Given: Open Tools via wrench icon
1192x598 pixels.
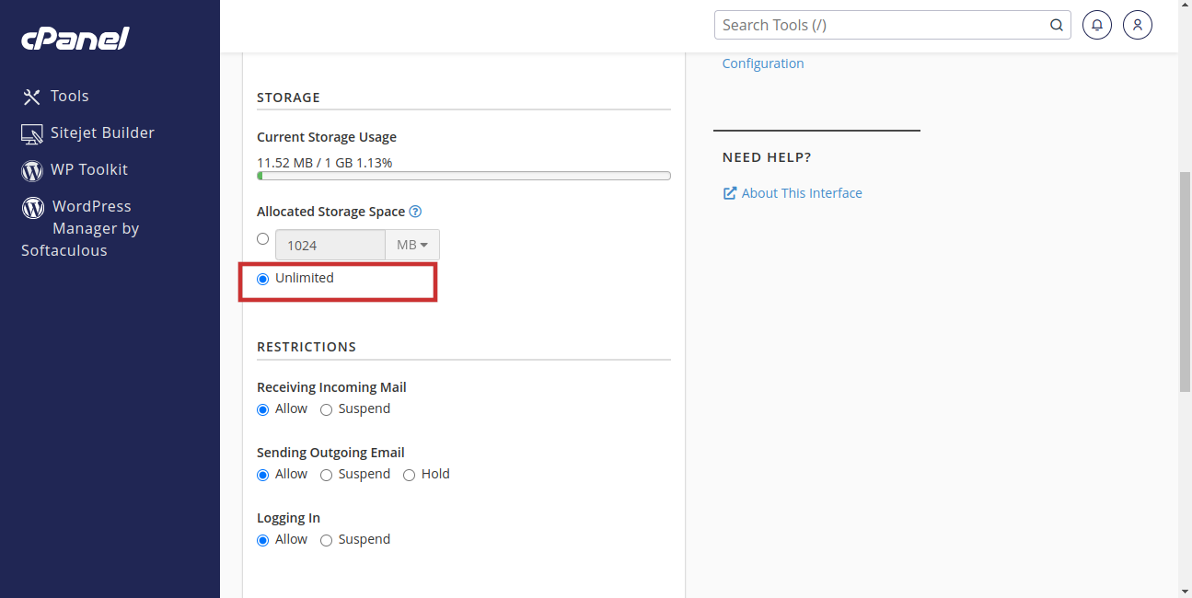Looking at the screenshot, I should (x=32, y=97).
